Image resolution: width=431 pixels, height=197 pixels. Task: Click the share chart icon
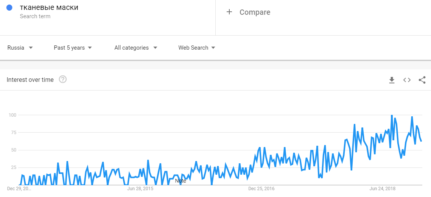coord(422,80)
